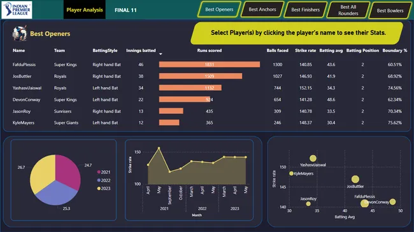This screenshot has width=414, height=232.
Task: Open the Best Anchors view
Action: pyautogui.click(x=262, y=10)
